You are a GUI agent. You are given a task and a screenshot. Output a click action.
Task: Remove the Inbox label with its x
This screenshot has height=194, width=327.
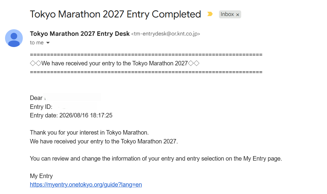pos(238,14)
